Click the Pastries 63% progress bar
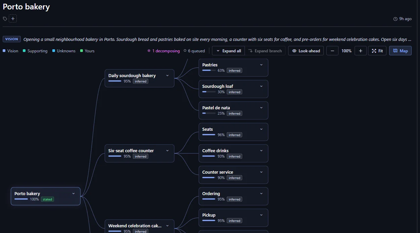This screenshot has width=420, height=233. click(209, 70)
